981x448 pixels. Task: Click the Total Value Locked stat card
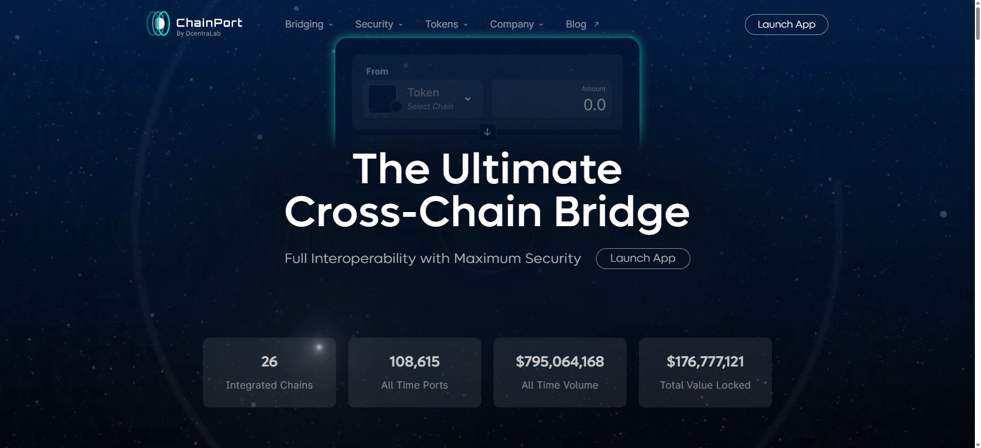704,372
